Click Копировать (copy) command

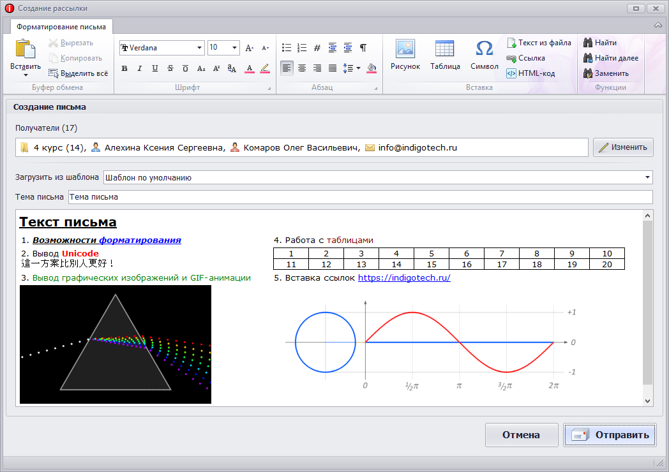pyautogui.click(x=75, y=58)
